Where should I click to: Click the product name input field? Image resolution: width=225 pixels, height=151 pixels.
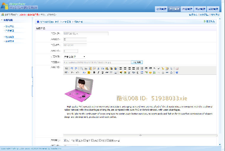pos(86,34)
